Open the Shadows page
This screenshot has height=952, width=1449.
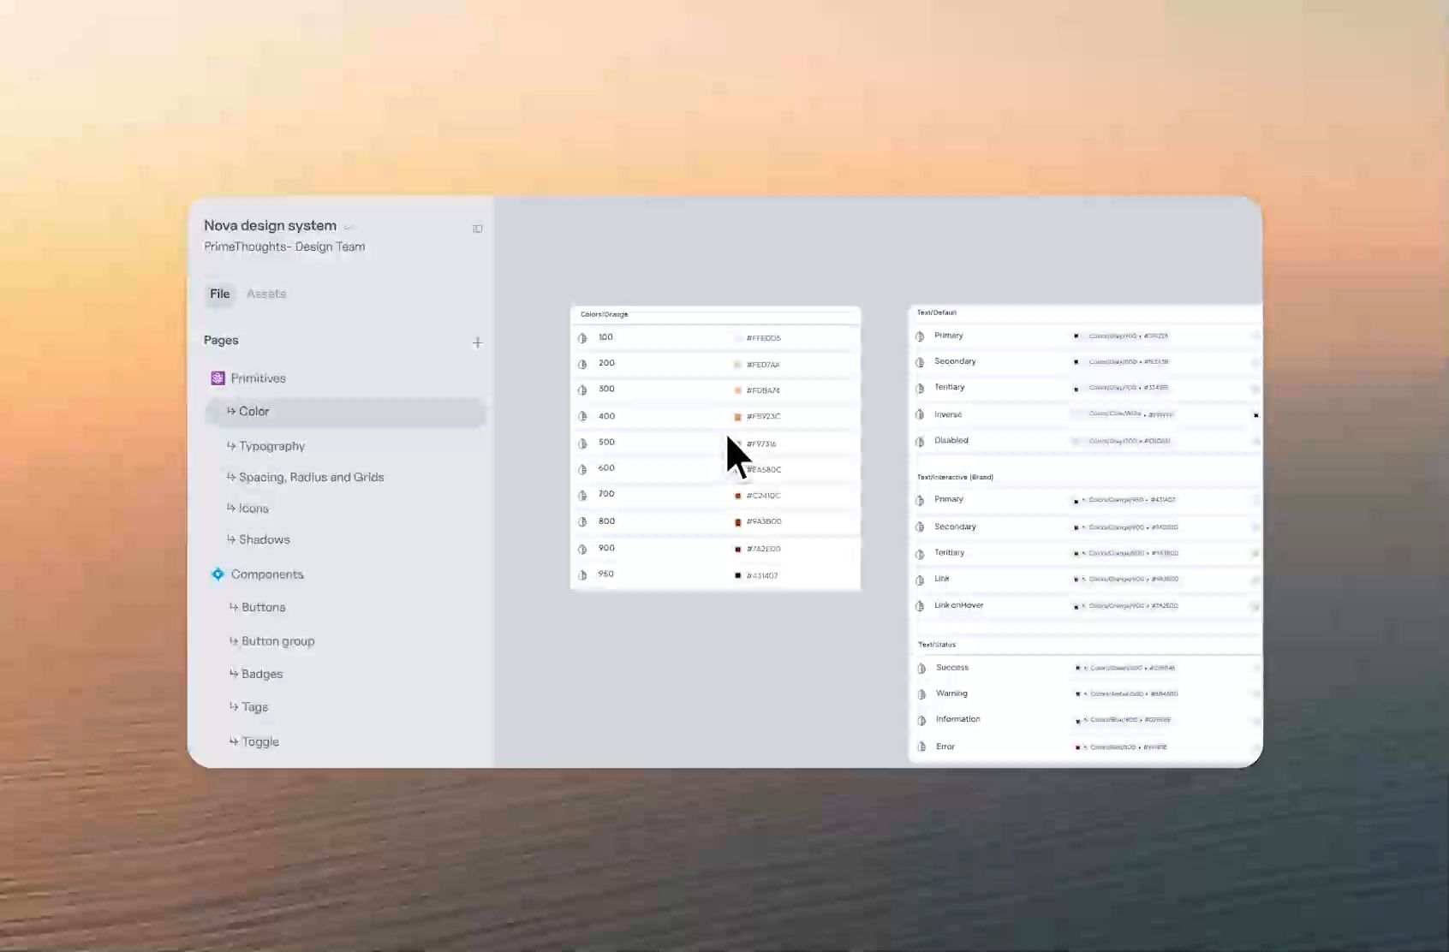tap(264, 539)
